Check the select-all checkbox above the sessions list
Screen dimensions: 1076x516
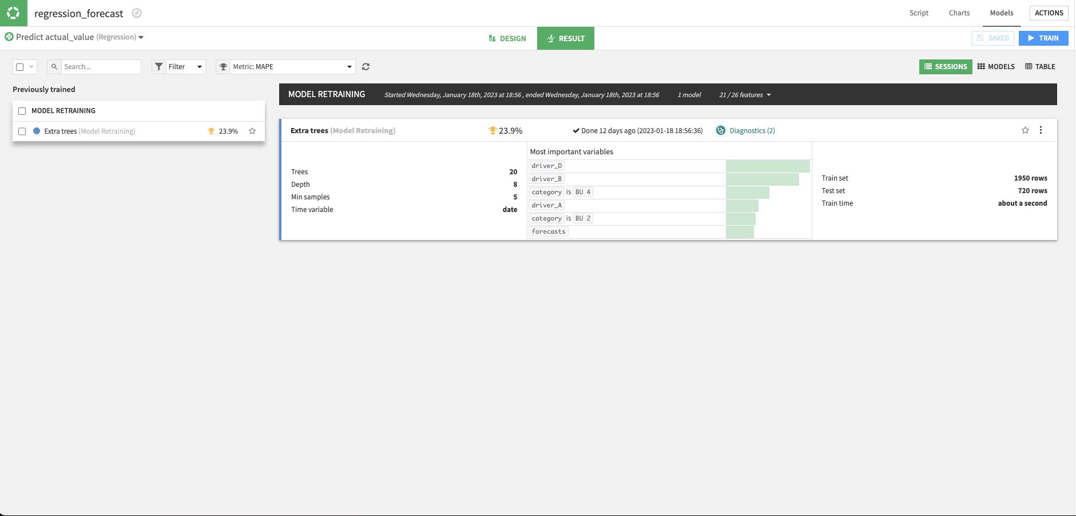pyautogui.click(x=19, y=66)
